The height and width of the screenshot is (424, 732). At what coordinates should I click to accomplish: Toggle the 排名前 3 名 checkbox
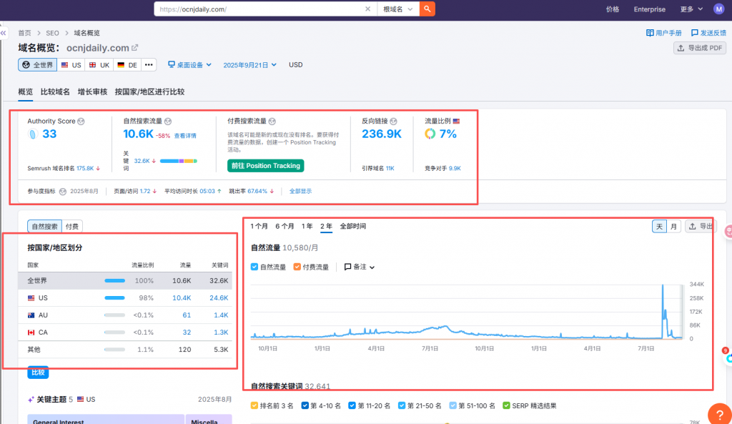tap(255, 405)
